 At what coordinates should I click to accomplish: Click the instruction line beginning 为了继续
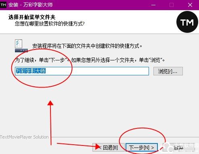pyautogui.click(x=90, y=60)
